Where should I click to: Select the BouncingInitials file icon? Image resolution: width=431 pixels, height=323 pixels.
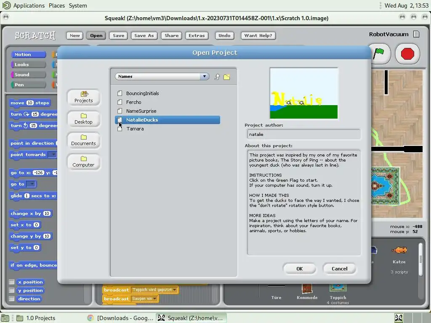click(x=120, y=93)
